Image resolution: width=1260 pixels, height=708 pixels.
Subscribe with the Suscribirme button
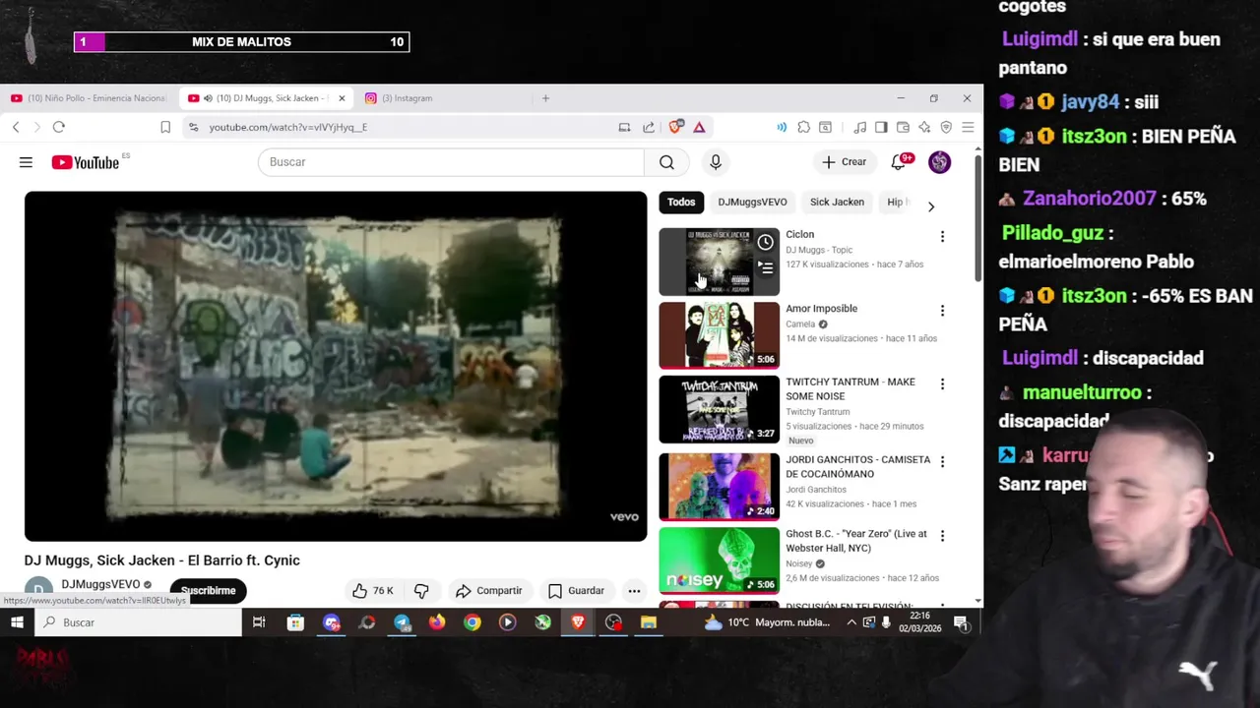pyautogui.click(x=208, y=591)
